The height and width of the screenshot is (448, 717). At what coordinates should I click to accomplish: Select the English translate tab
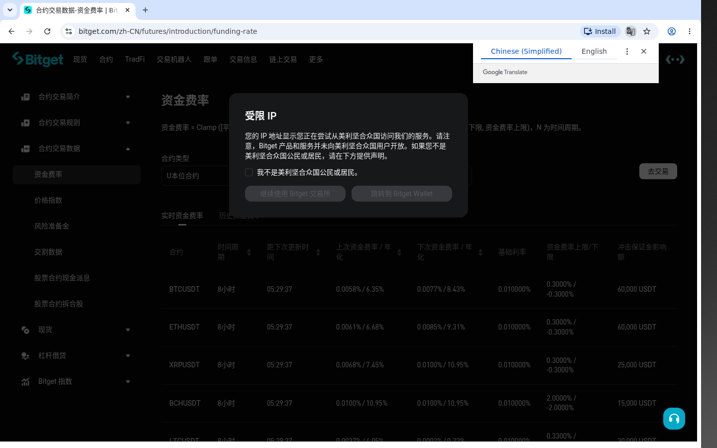tap(594, 51)
